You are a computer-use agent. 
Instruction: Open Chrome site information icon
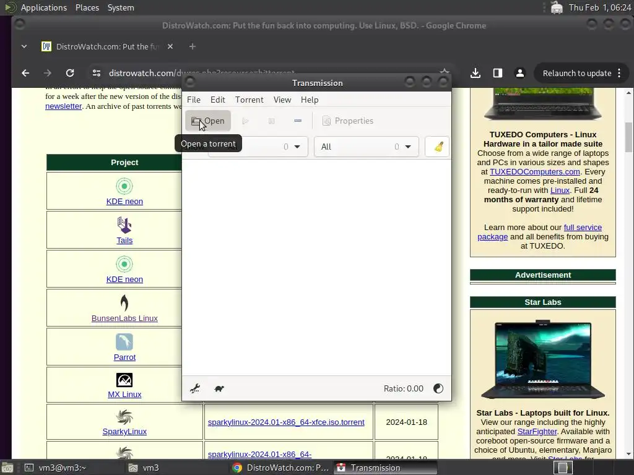[96, 73]
